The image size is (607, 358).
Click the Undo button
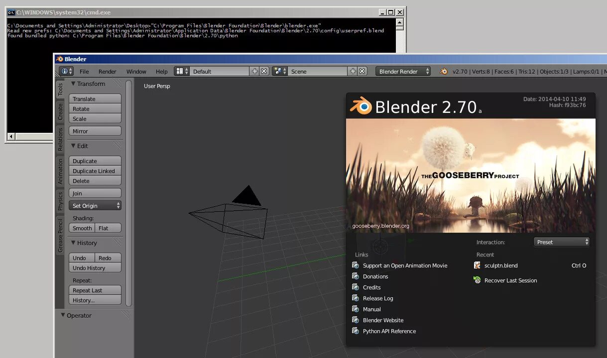(82, 258)
